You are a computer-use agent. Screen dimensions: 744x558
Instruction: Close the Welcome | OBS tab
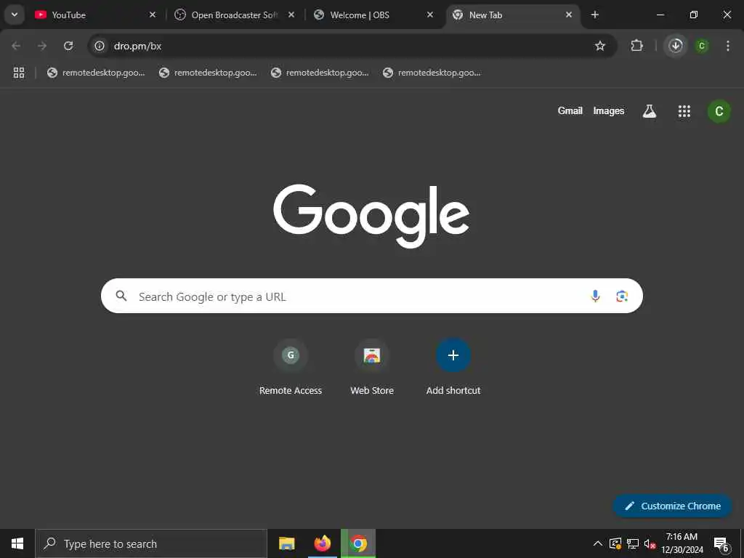pyautogui.click(x=430, y=15)
